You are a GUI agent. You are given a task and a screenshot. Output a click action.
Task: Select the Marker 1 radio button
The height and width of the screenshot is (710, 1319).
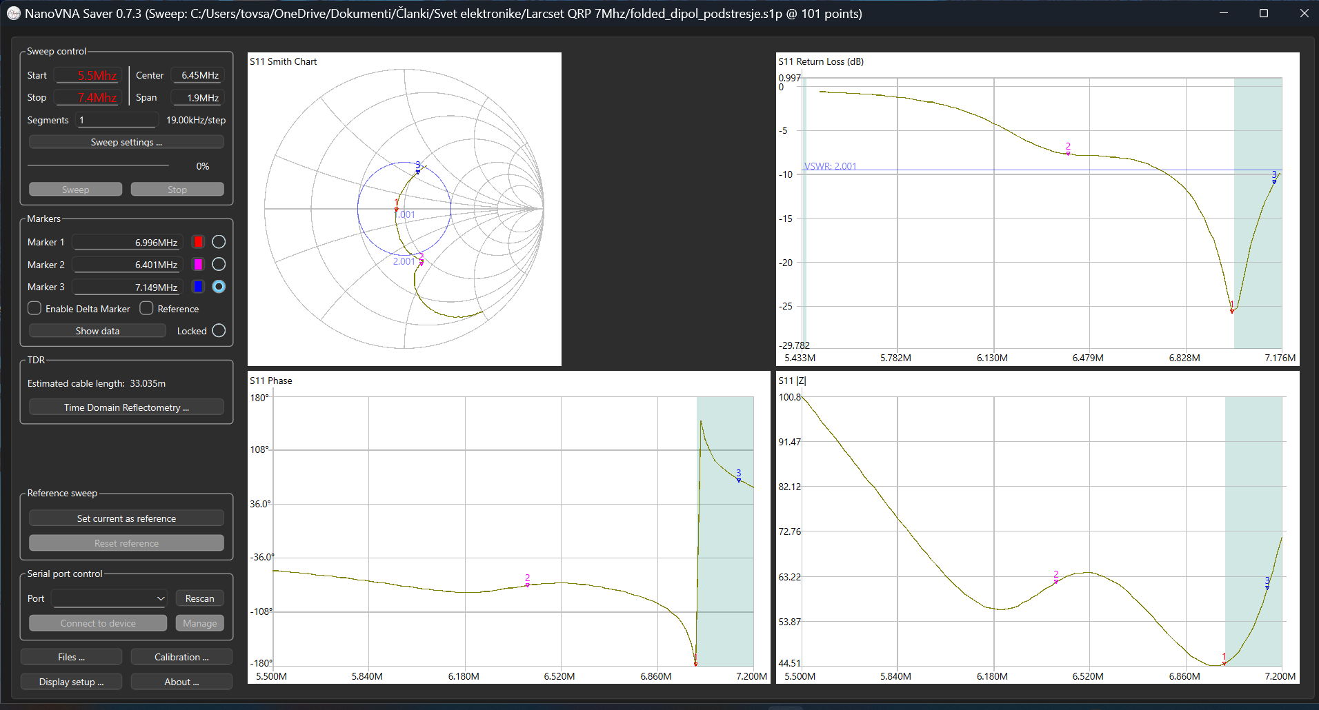219,242
